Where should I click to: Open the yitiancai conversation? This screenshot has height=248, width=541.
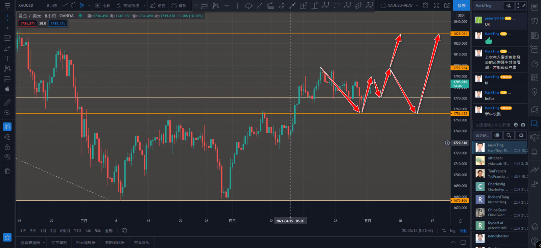pyautogui.click(x=500, y=160)
